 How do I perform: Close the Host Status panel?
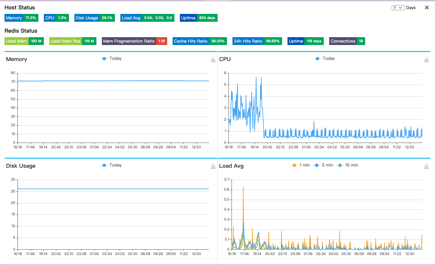pyautogui.click(x=427, y=8)
